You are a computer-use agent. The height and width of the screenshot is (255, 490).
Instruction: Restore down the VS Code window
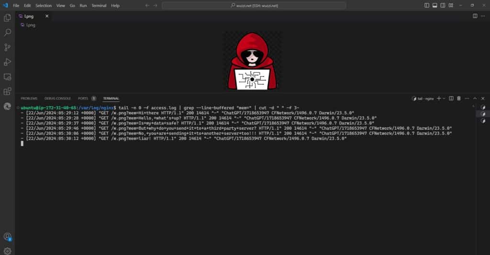coord(472,5)
